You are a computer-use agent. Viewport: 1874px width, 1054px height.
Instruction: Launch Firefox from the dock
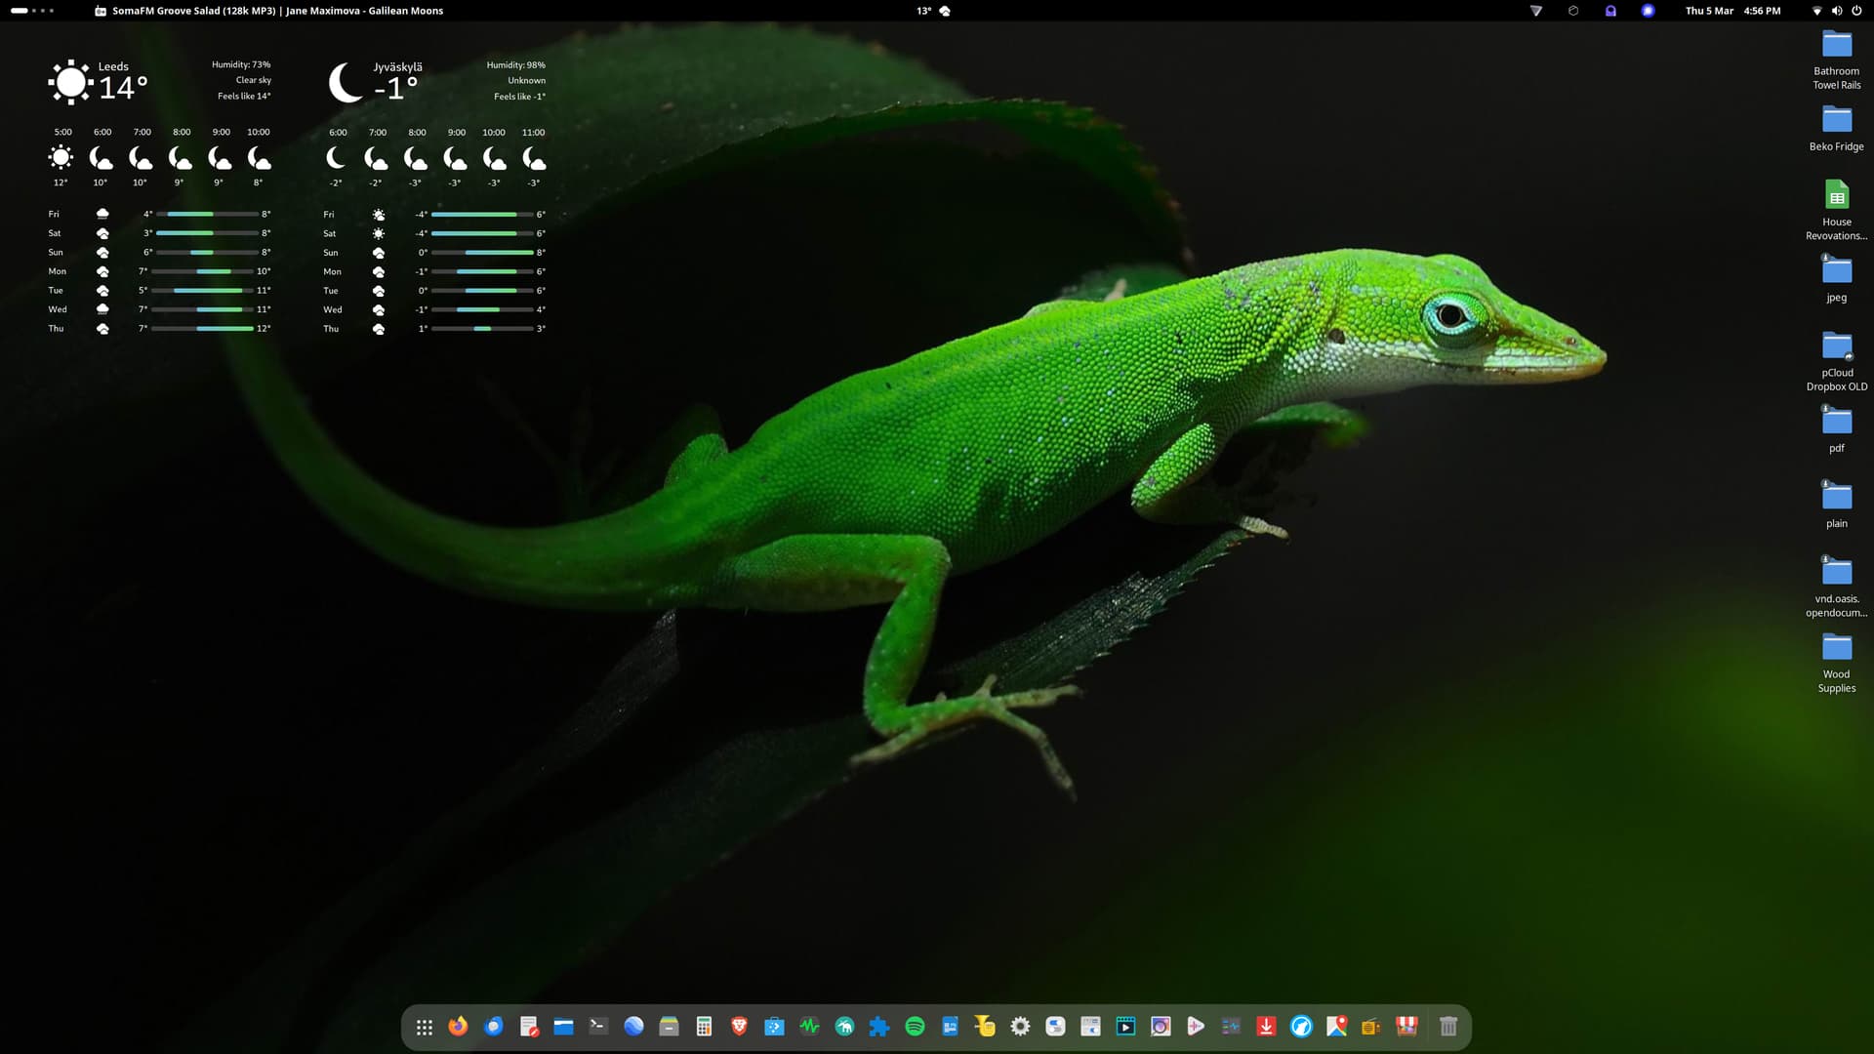point(458,1026)
